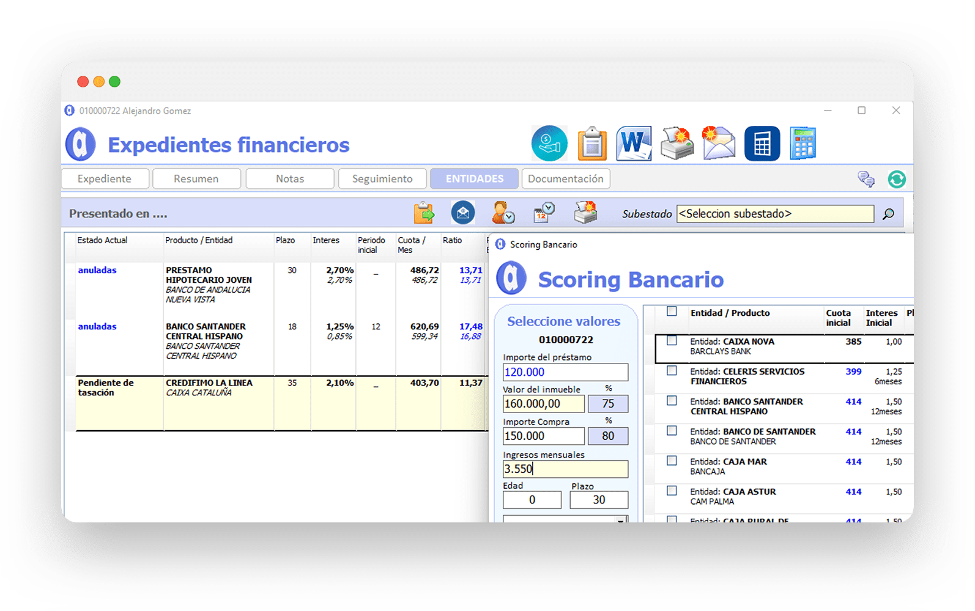Viewport: 975px width, 611px height.
Task: Click the 75 percent field
Action: [x=608, y=404]
